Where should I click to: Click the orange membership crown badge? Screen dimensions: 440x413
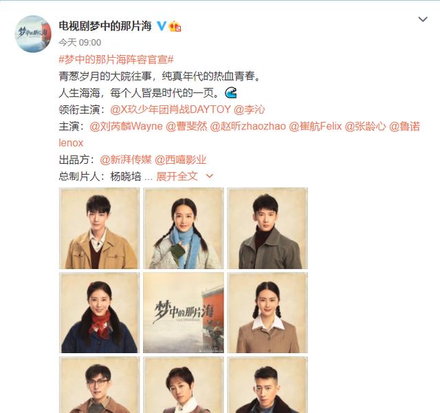pos(175,26)
